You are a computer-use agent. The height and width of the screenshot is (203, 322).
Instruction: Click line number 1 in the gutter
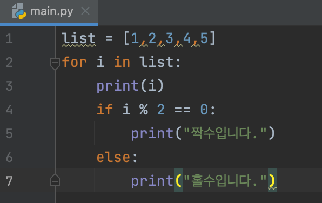point(9,38)
